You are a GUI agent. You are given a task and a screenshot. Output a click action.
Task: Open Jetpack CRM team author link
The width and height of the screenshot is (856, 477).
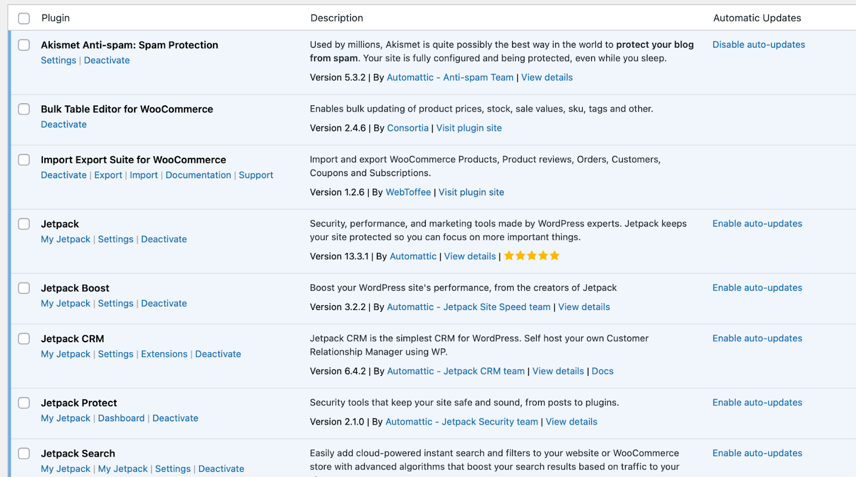(x=456, y=372)
